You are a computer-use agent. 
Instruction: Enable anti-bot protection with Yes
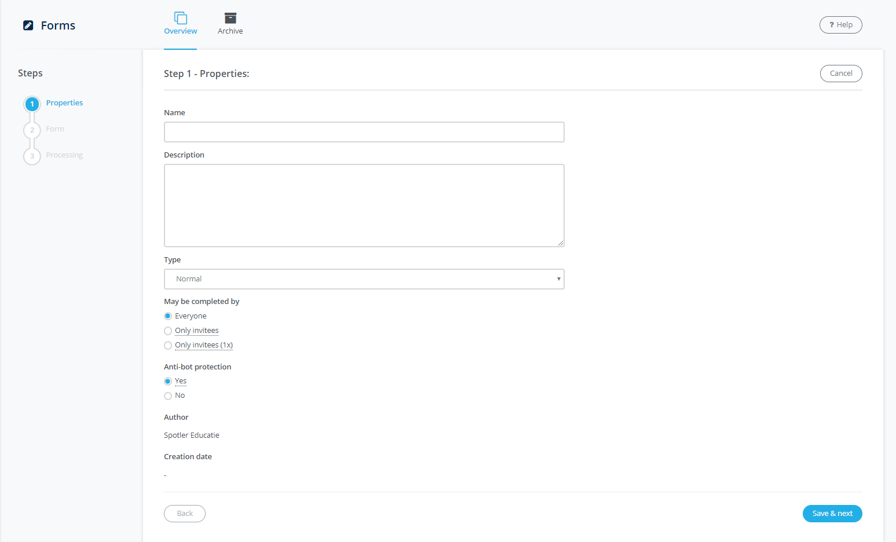pyautogui.click(x=168, y=381)
